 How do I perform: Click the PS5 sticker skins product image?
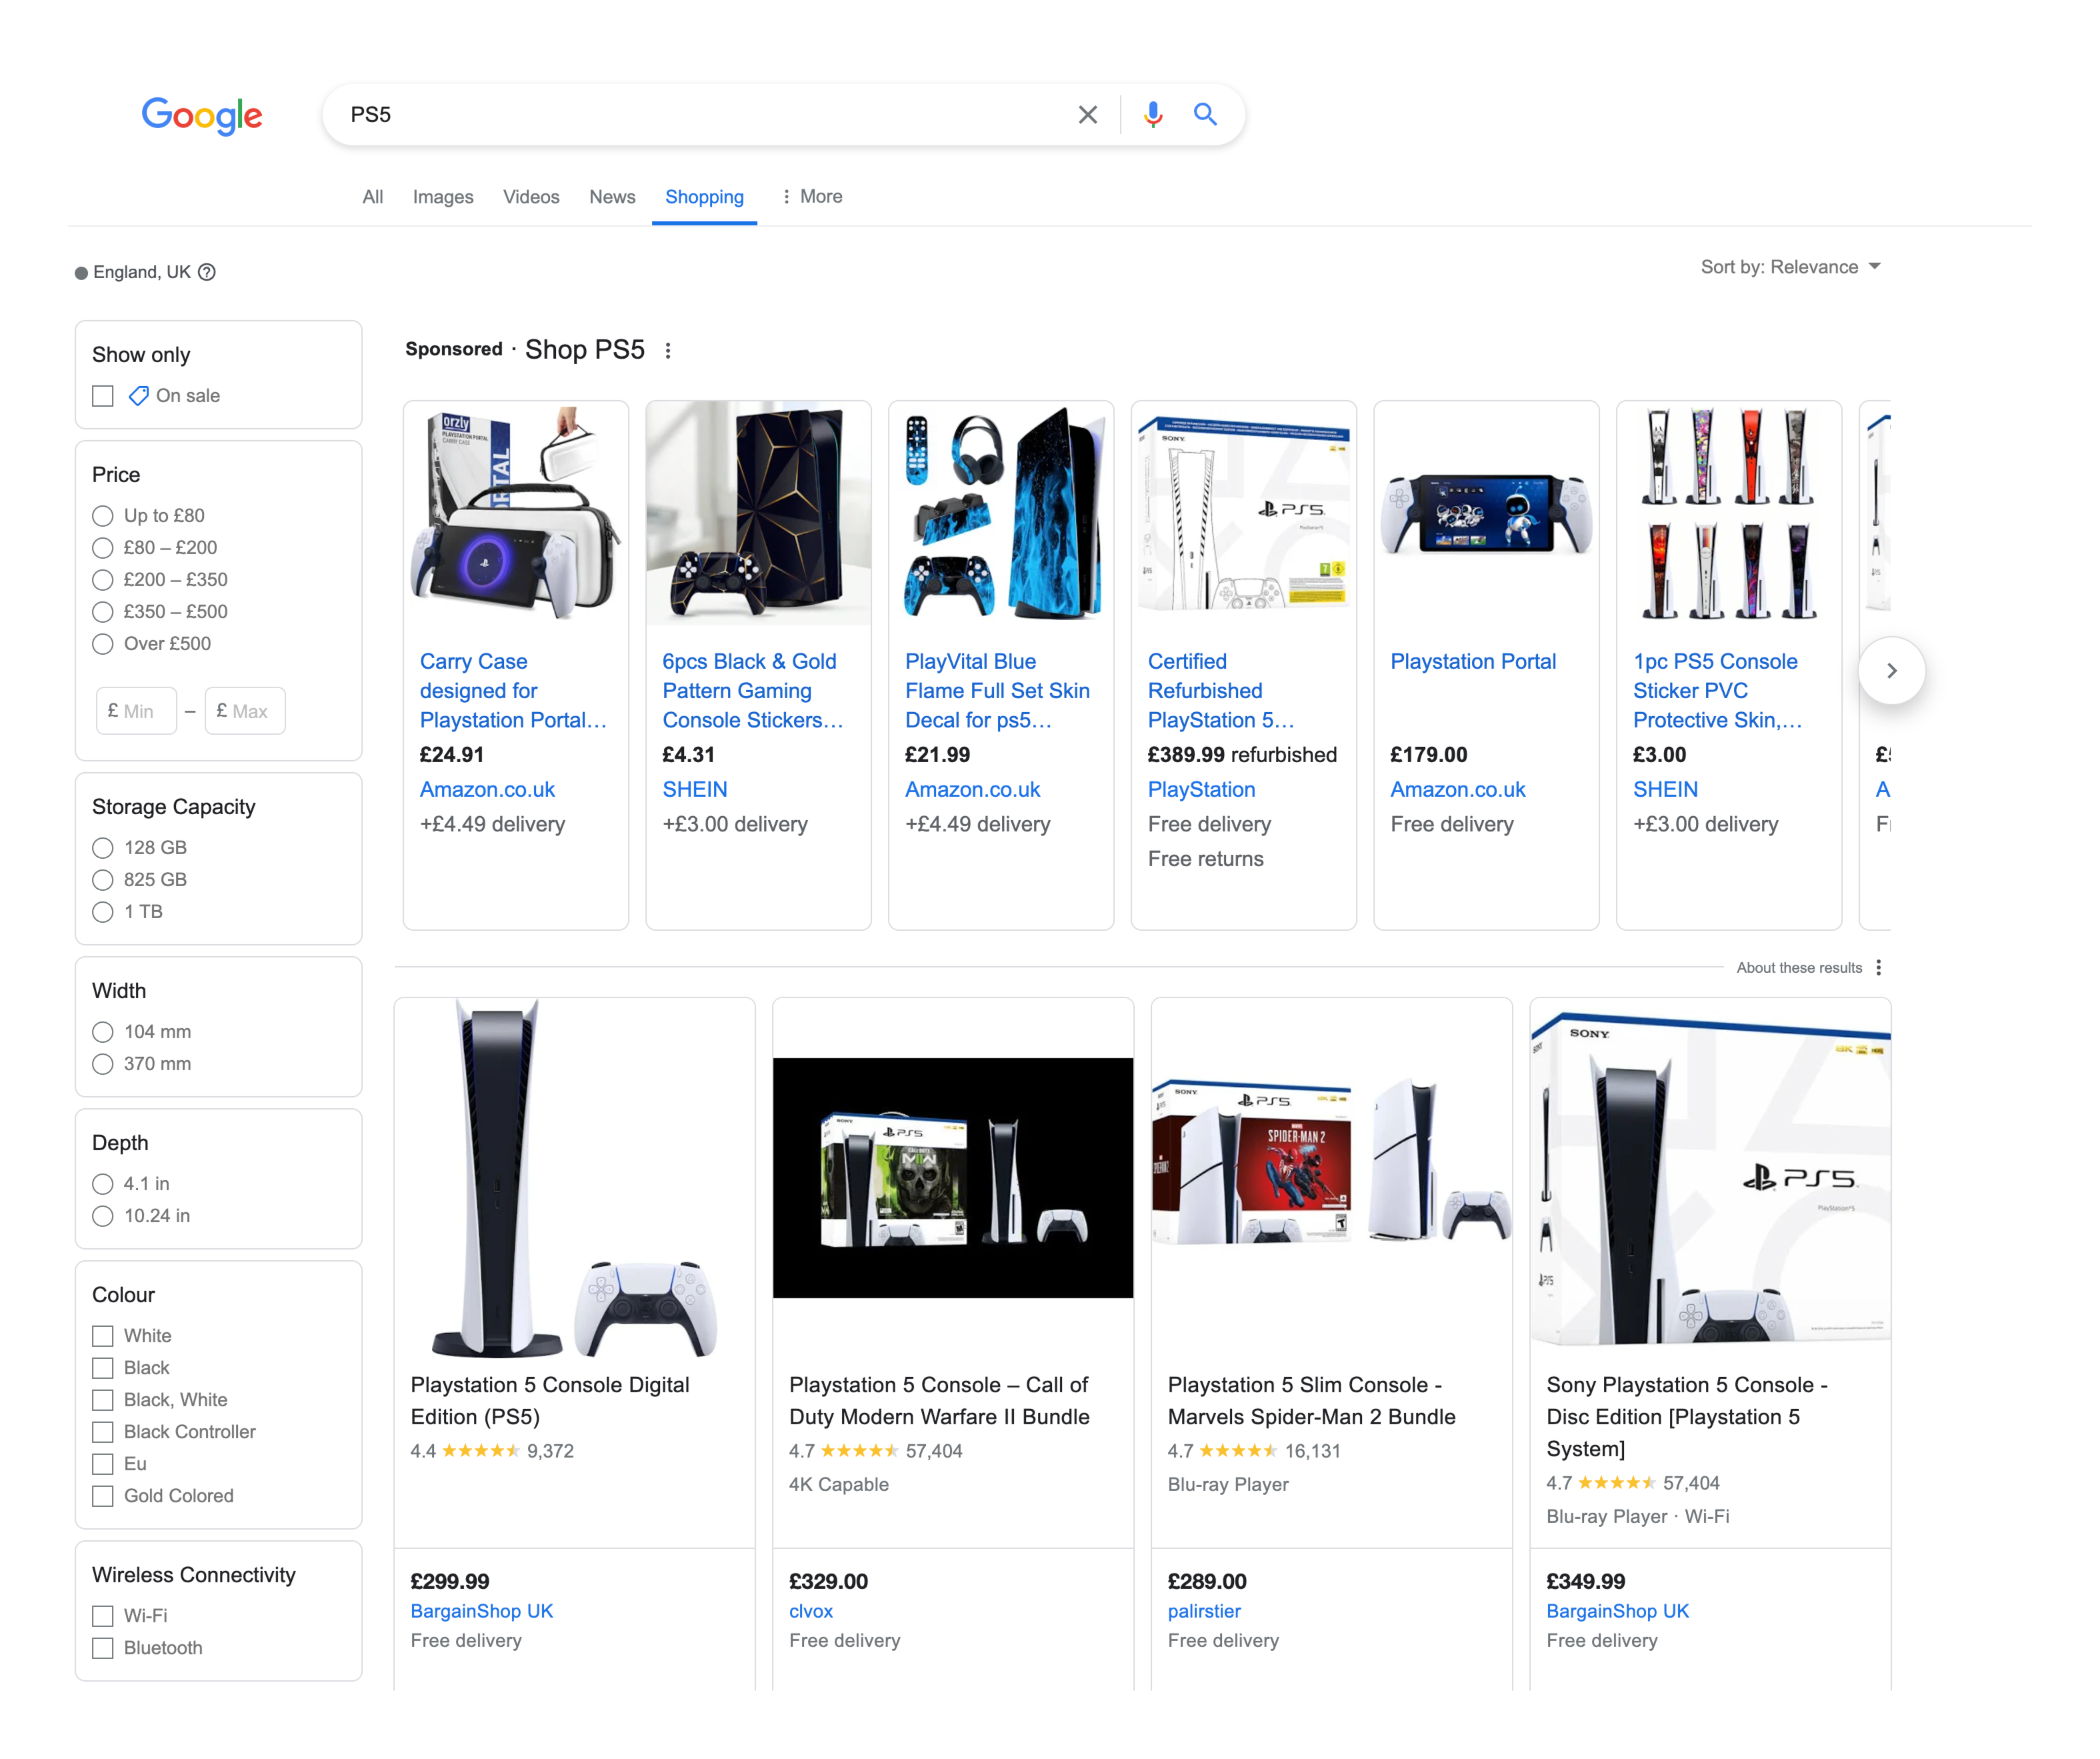(x=1729, y=514)
